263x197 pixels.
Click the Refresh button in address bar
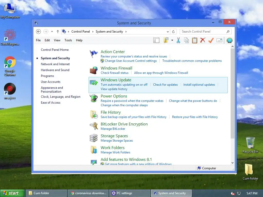click(x=173, y=32)
